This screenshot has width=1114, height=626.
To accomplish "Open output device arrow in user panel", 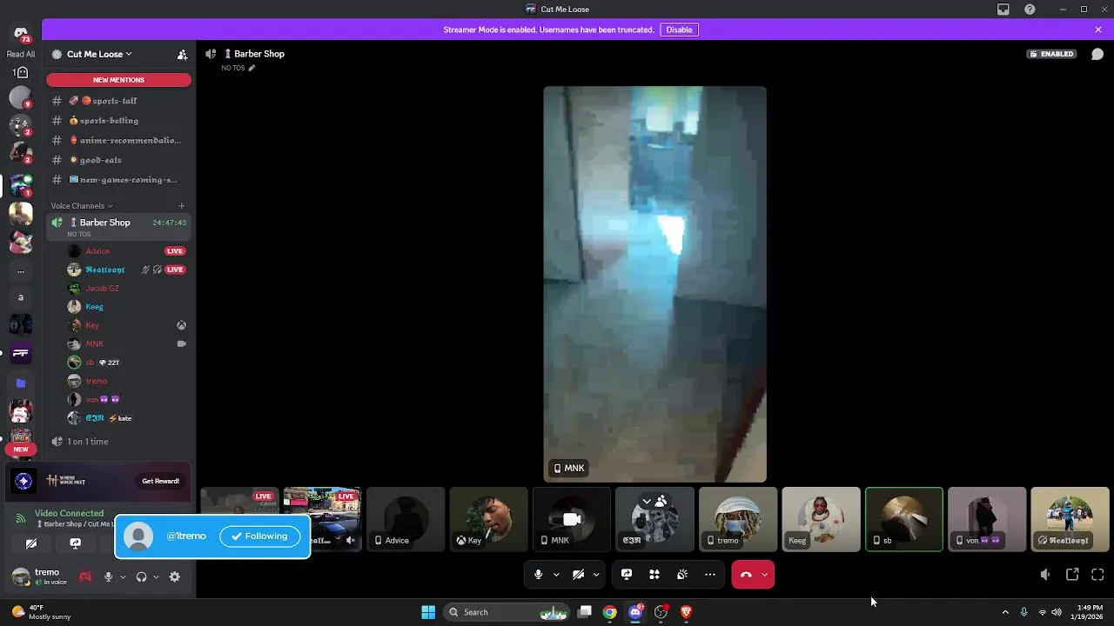I will [156, 576].
